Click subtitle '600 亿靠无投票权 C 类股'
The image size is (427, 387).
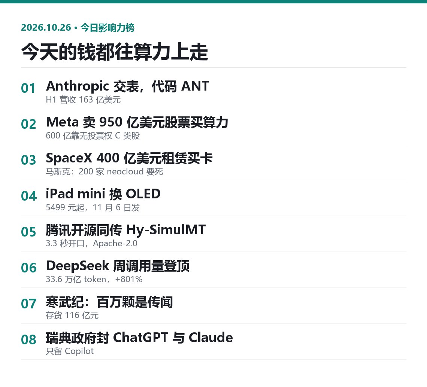pos(93,135)
